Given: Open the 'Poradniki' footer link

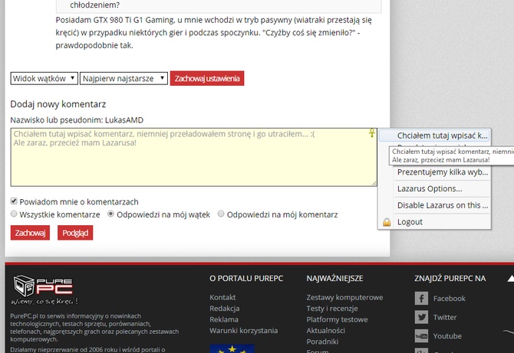Looking at the screenshot, I should click(322, 342).
